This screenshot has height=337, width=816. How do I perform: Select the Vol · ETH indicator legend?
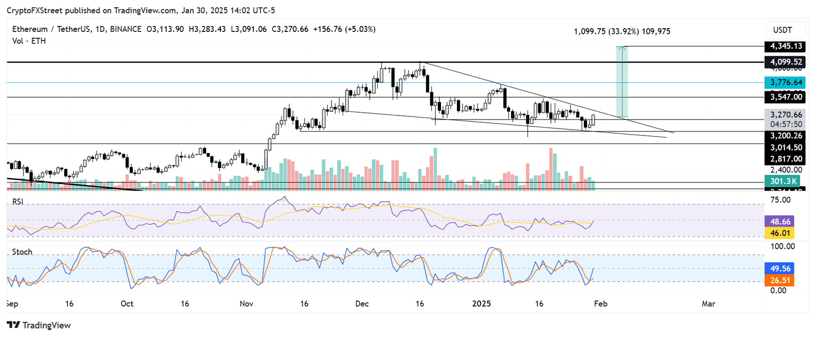(x=29, y=41)
